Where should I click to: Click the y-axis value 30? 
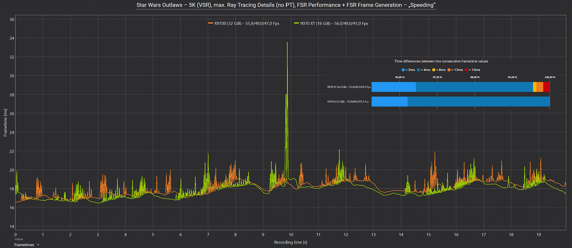coord(12,76)
